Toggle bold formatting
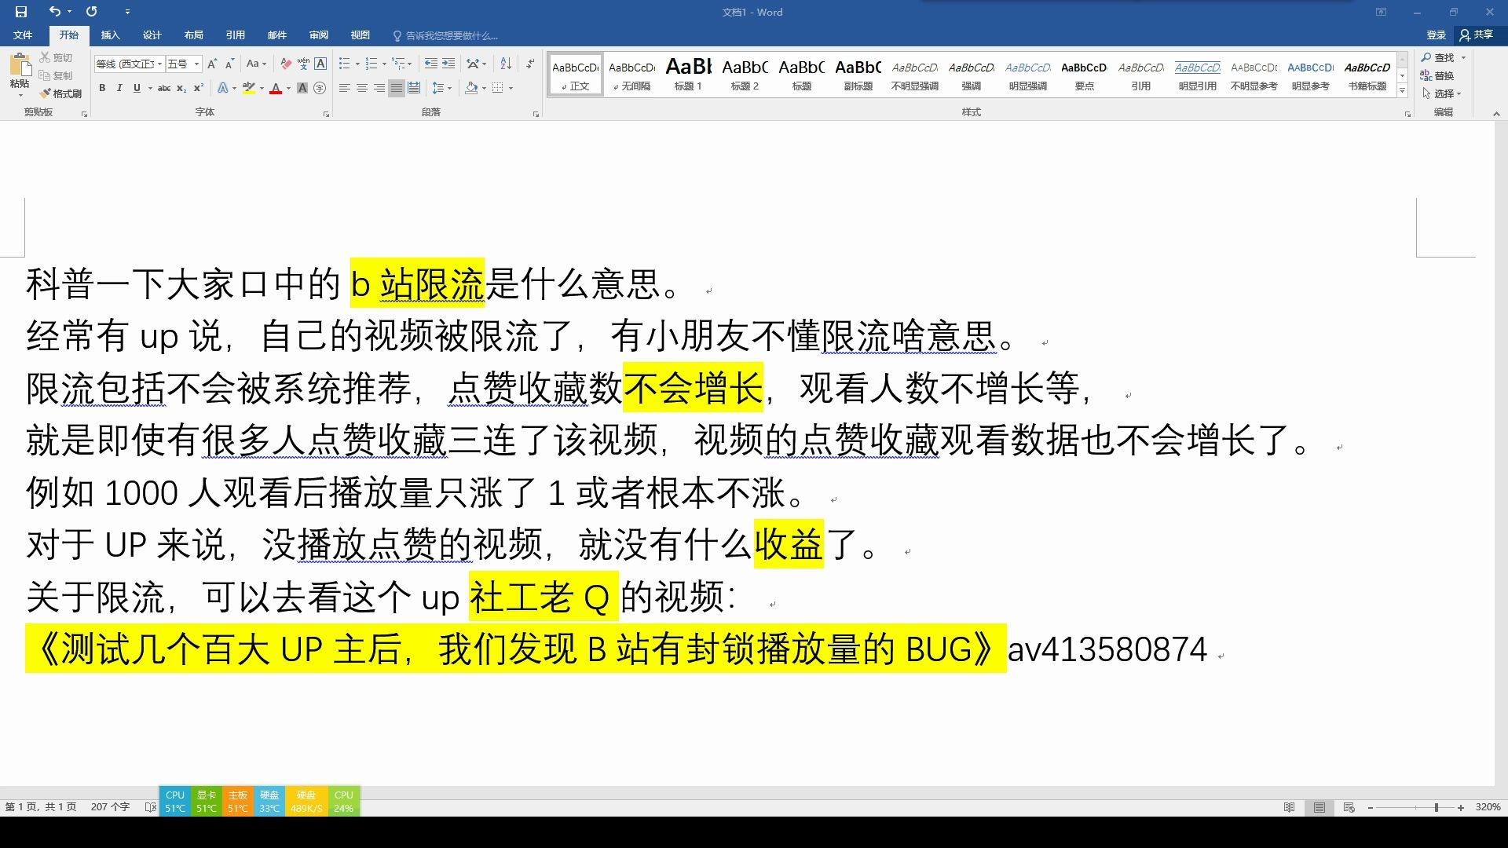 102,88
